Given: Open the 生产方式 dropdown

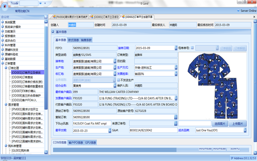Looking at the screenshot, I should pos(176,67).
